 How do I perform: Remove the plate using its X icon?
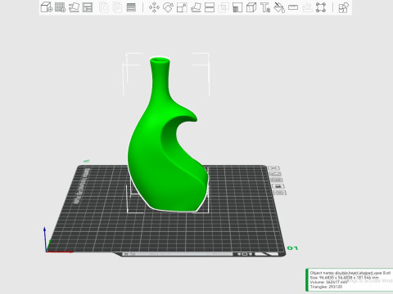coord(273,168)
